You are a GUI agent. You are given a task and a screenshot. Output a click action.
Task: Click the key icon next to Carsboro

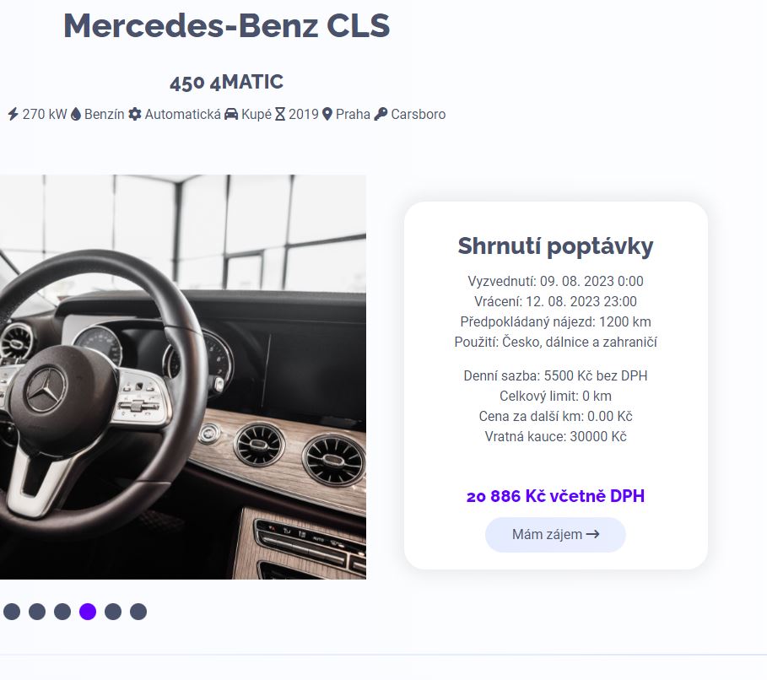(381, 114)
